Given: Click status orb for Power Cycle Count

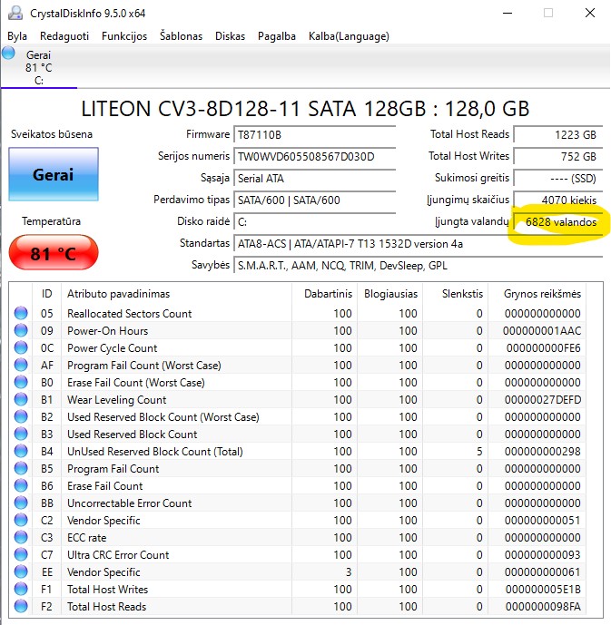Looking at the screenshot, I should 21,347.
